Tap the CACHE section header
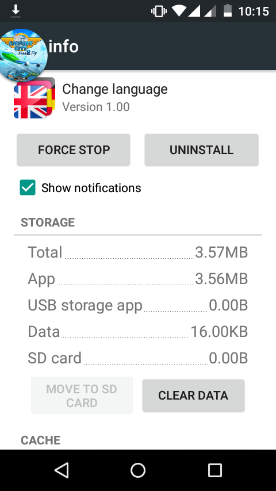276x491 pixels. pyautogui.click(x=41, y=440)
